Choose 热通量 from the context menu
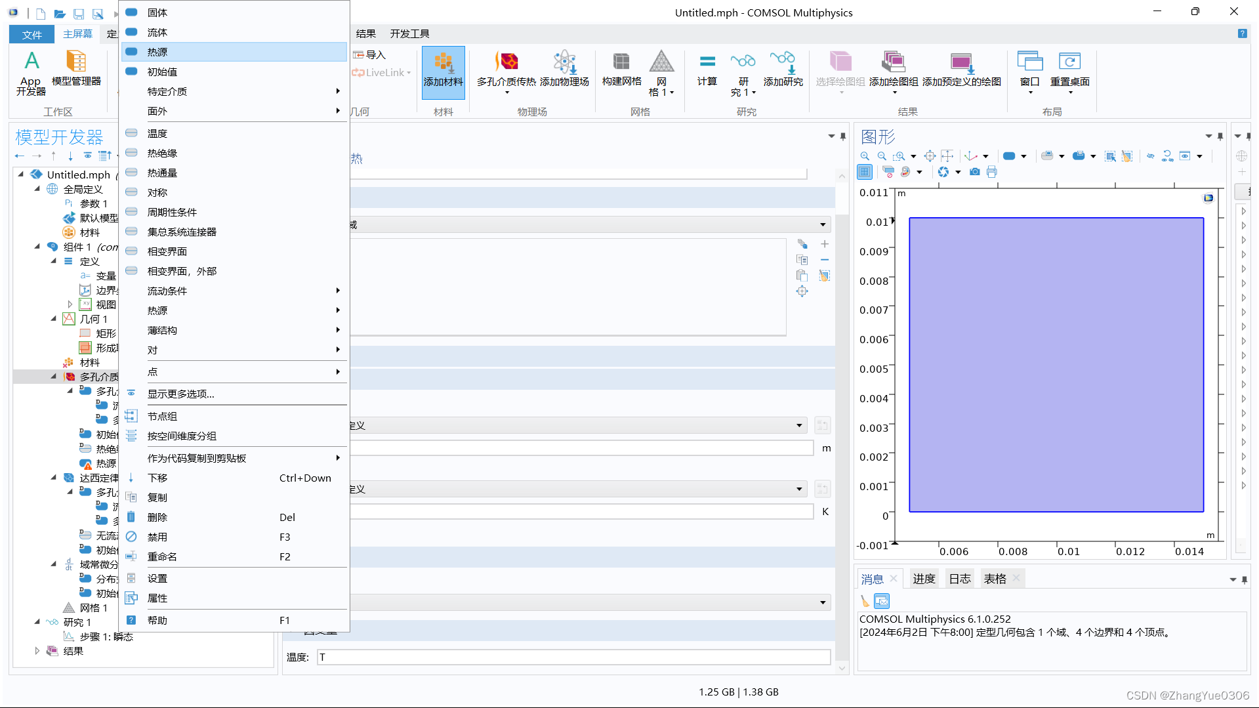The width and height of the screenshot is (1259, 708). click(x=234, y=173)
